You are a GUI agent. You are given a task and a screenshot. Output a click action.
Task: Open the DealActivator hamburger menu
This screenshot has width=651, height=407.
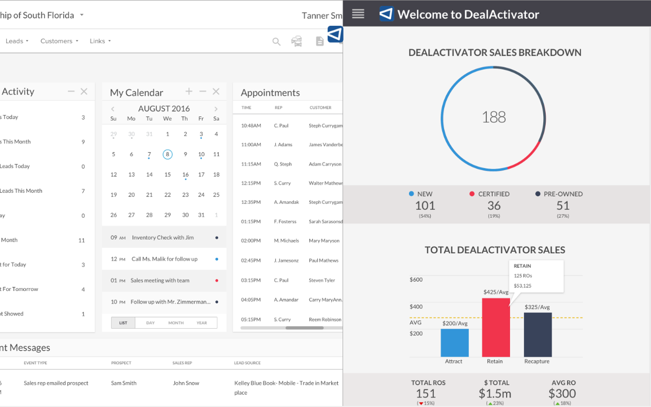pyautogui.click(x=358, y=14)
